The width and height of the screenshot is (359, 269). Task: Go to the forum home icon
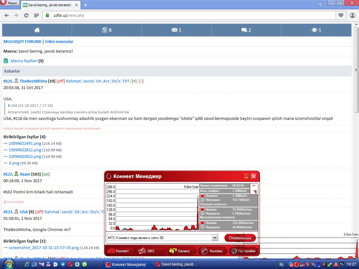coord(37,30)
